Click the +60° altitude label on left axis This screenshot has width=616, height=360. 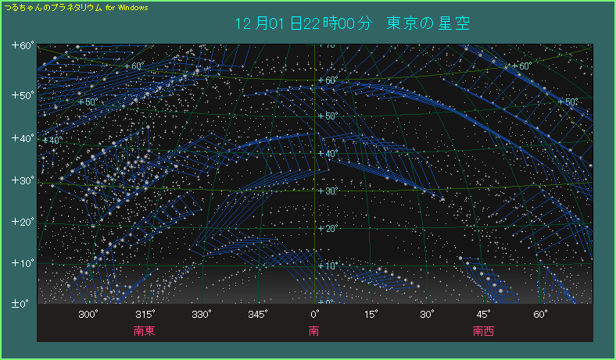[21, 46]
